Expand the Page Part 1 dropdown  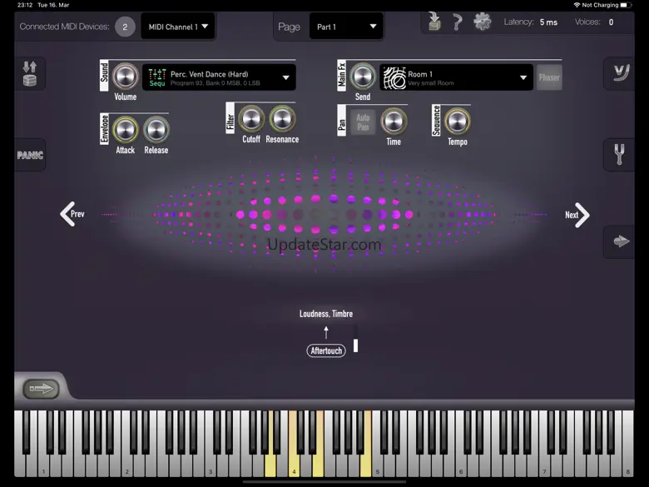pos(346,27)
